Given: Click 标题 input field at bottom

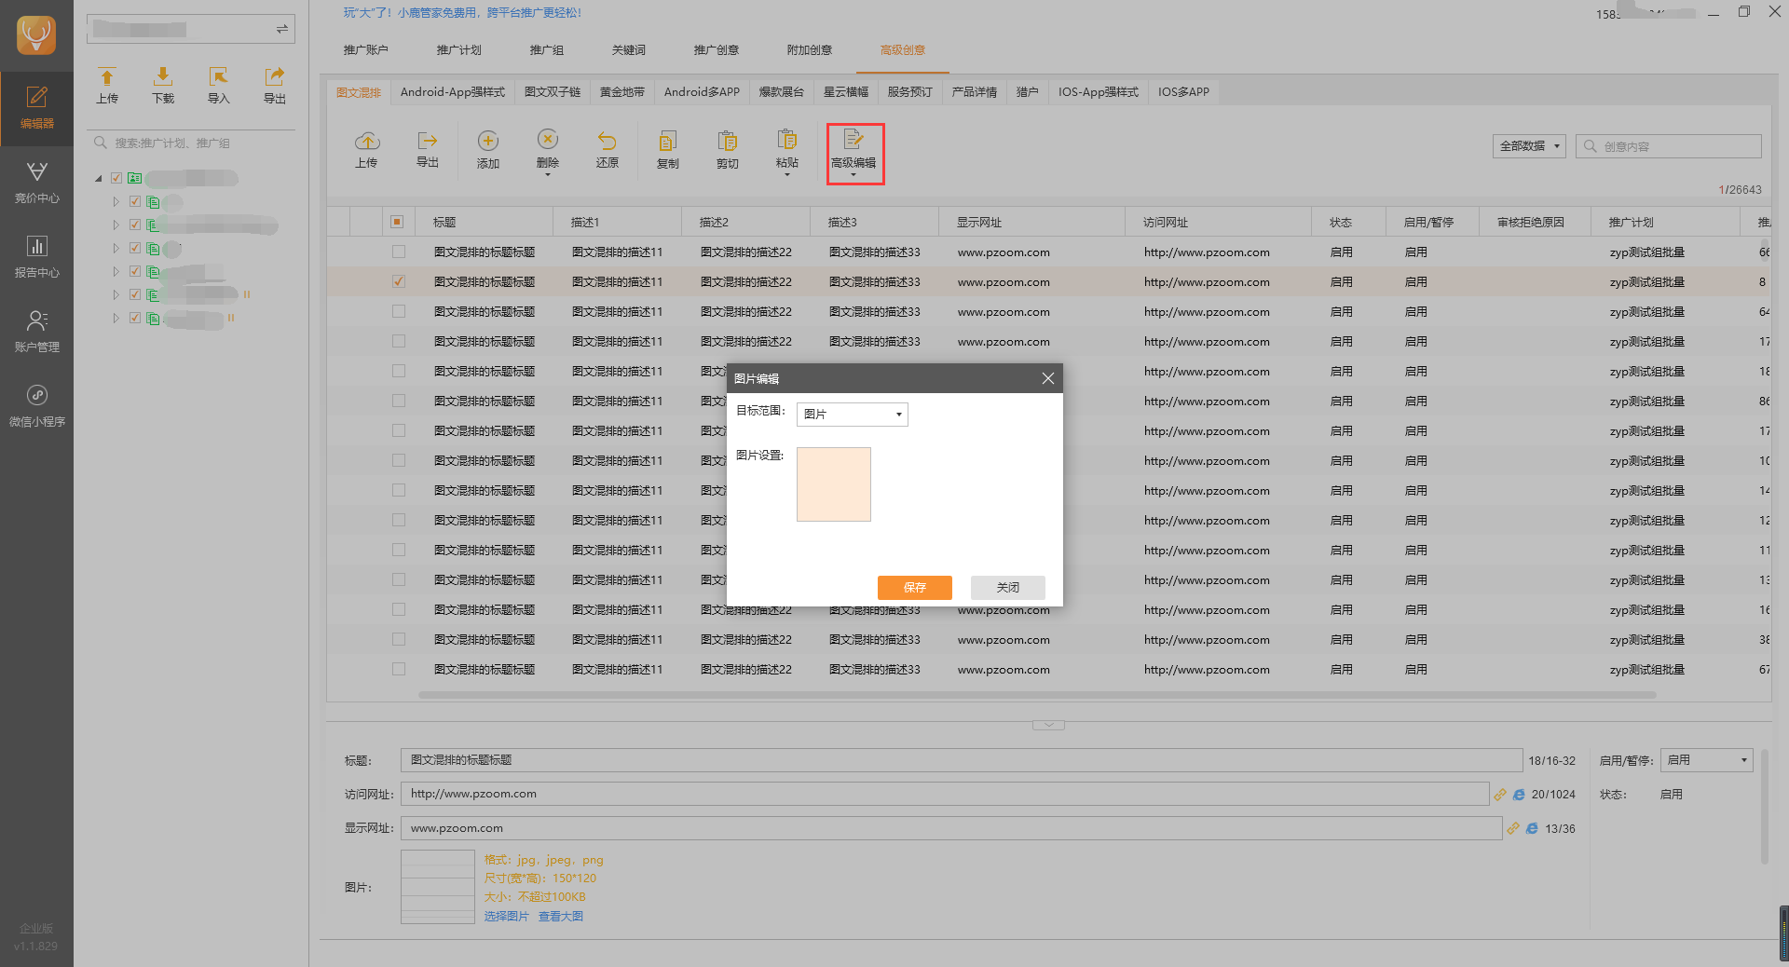Looking at the screenshot, I should click(x=962, y=760).
